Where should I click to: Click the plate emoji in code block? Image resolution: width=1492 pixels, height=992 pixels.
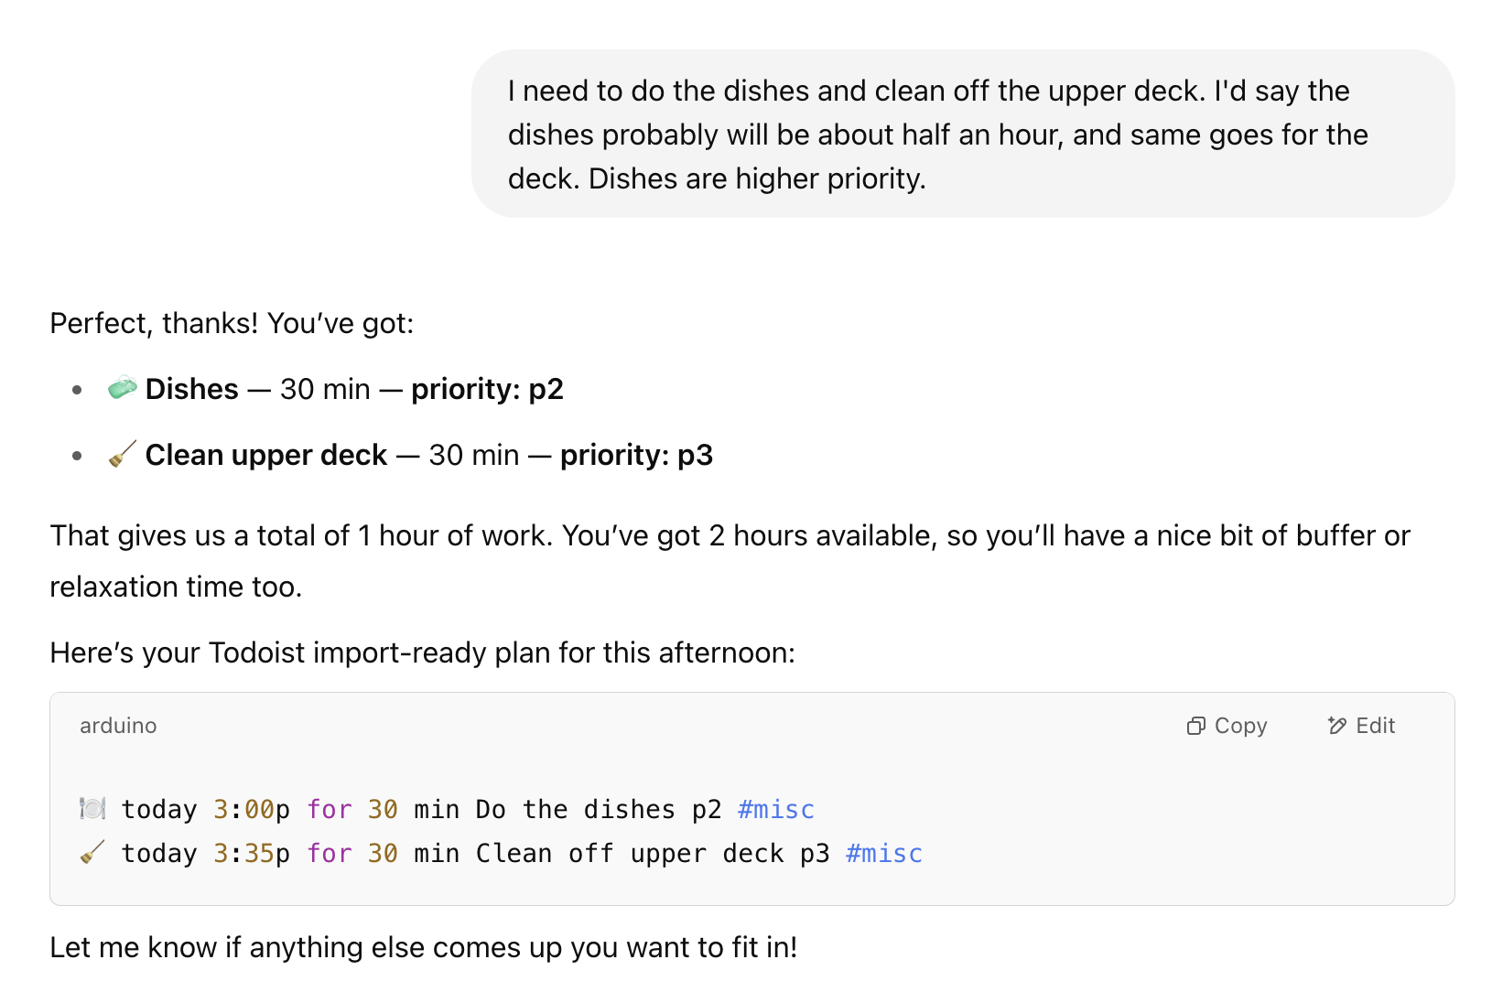click(x=92, y=809)
